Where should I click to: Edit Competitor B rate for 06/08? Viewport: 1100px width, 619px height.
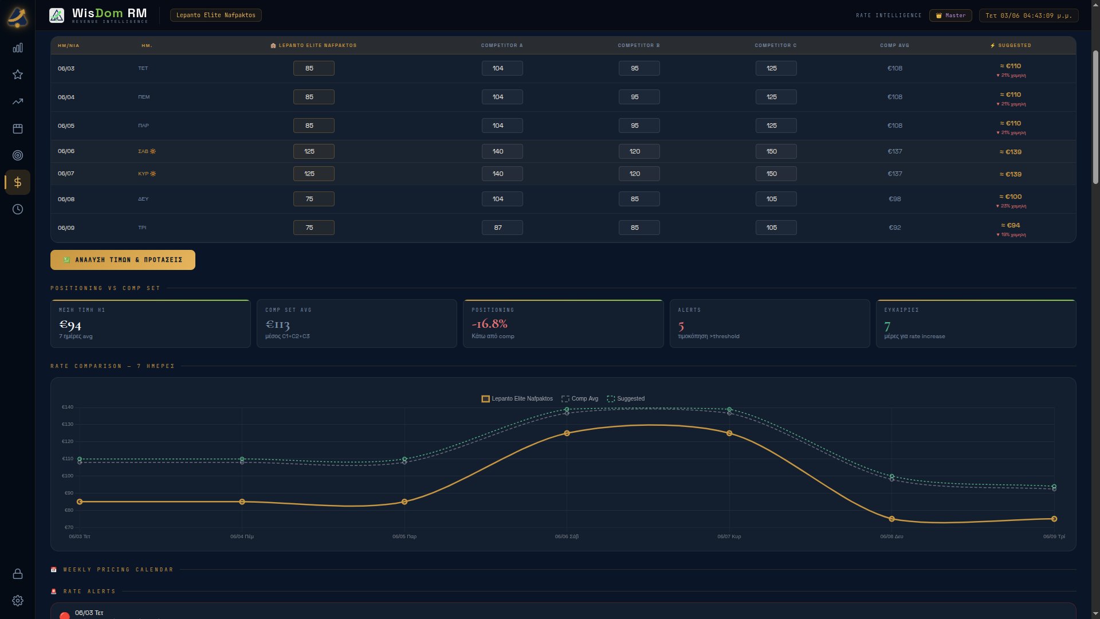[639, 199]
